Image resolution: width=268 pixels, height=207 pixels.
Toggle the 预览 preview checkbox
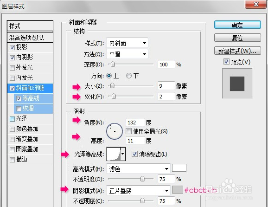pos(226,62)
